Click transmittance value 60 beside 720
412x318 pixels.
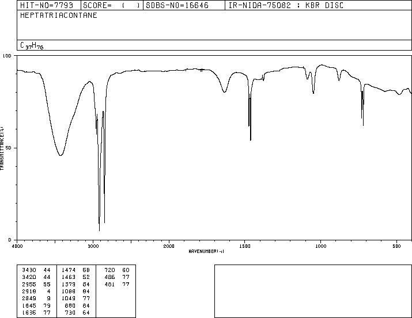click(126, 270)
